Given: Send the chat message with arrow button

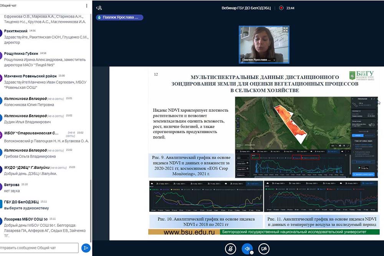Looking at the screenshot, I should (86, 248).
